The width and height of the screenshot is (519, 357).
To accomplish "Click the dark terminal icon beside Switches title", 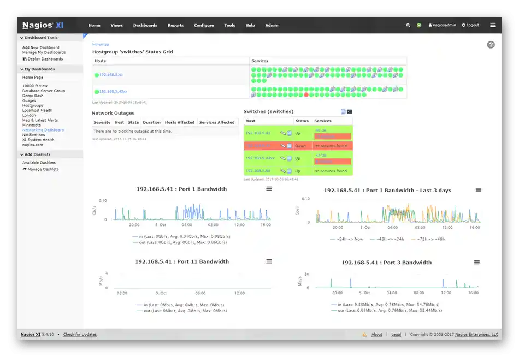I will 350,111.
